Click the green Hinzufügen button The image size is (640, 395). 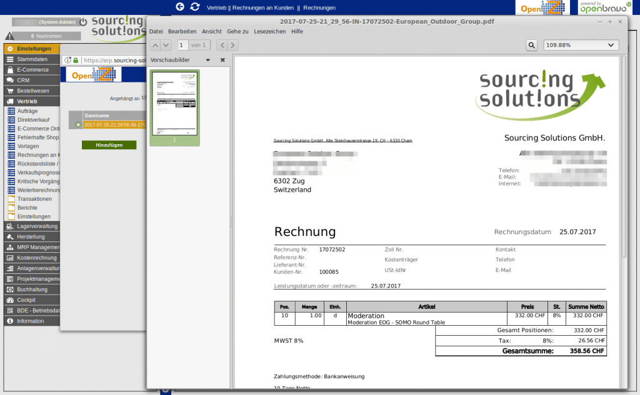109,145
